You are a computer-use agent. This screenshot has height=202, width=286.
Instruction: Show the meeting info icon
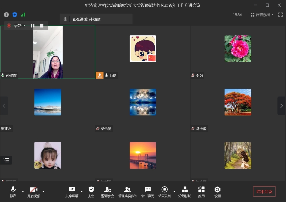6,15
